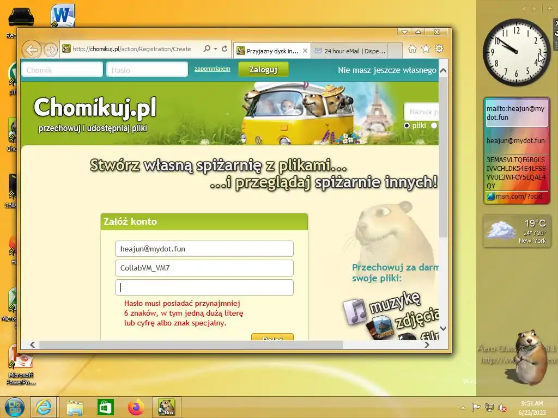Click the Chomik username login field

62,70
